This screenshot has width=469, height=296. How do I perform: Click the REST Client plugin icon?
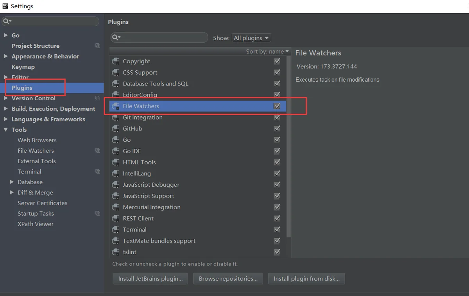point(115,218)
